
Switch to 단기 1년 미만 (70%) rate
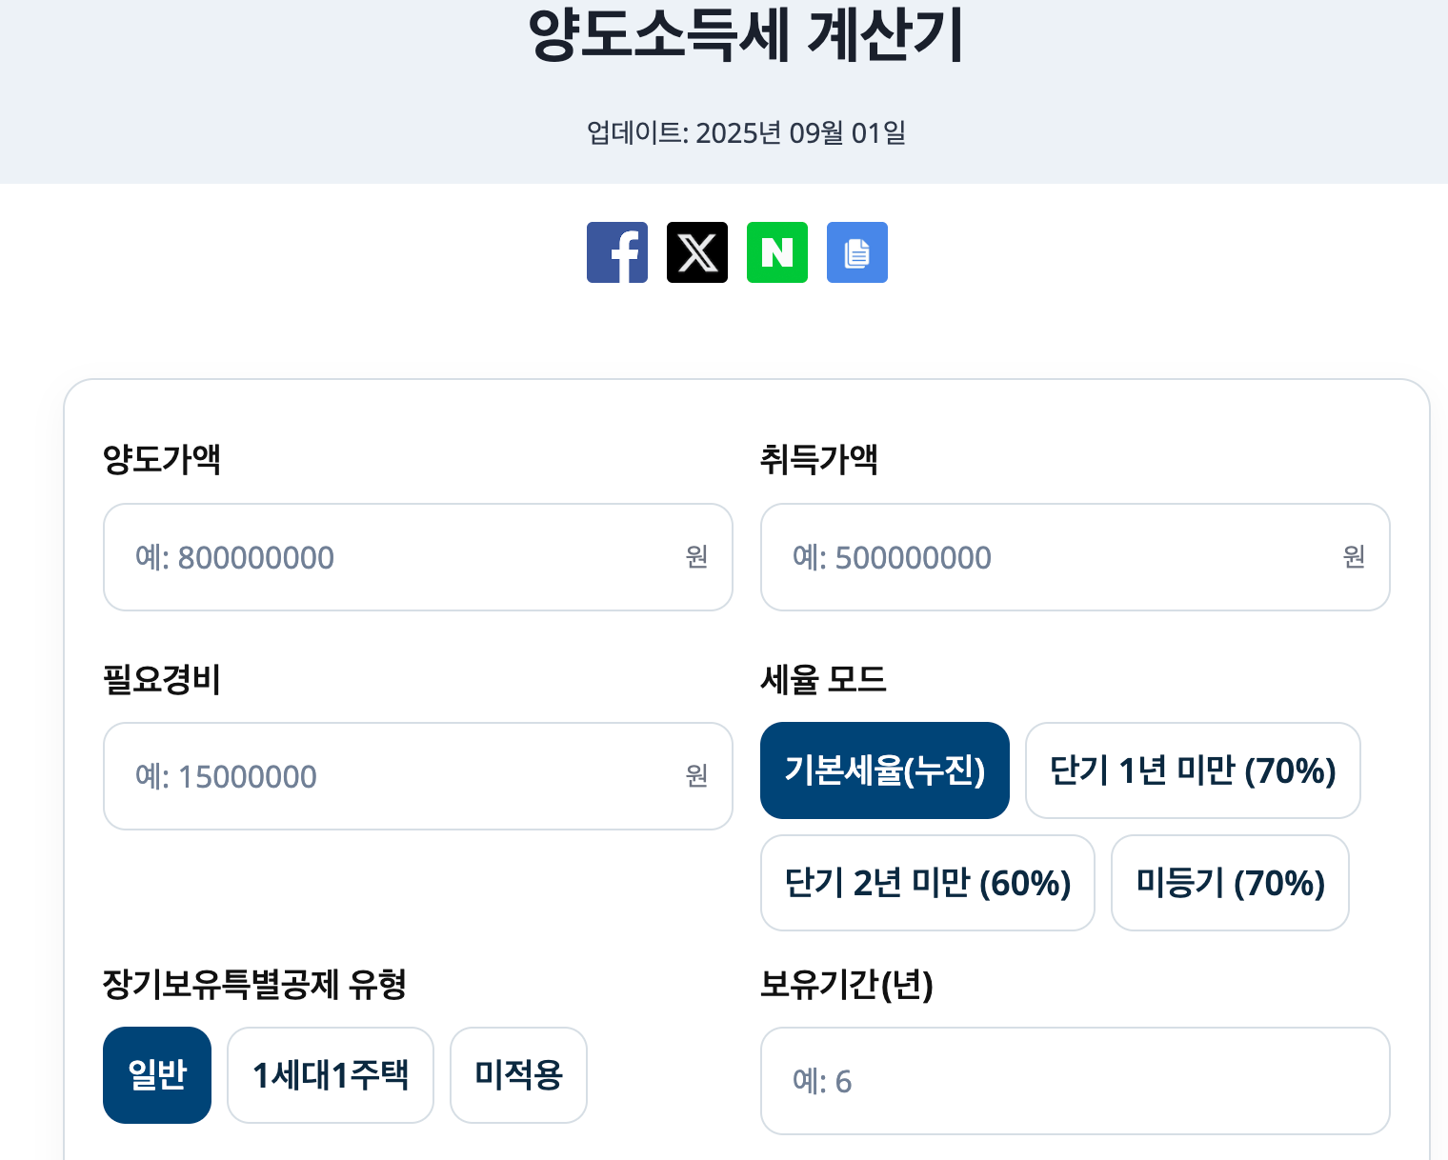(1192, 770)
